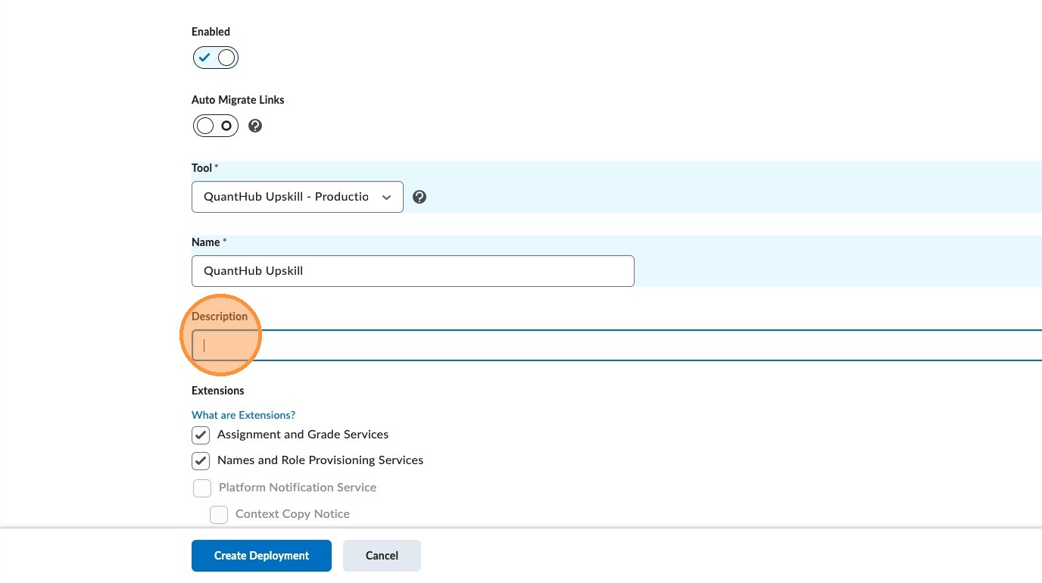Click into the empty Description field

click(606, 346)
